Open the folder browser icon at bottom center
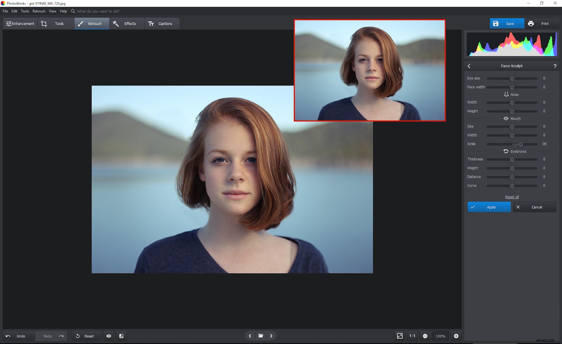This screenshot has width=562, height=344. (x=260, y=336)
